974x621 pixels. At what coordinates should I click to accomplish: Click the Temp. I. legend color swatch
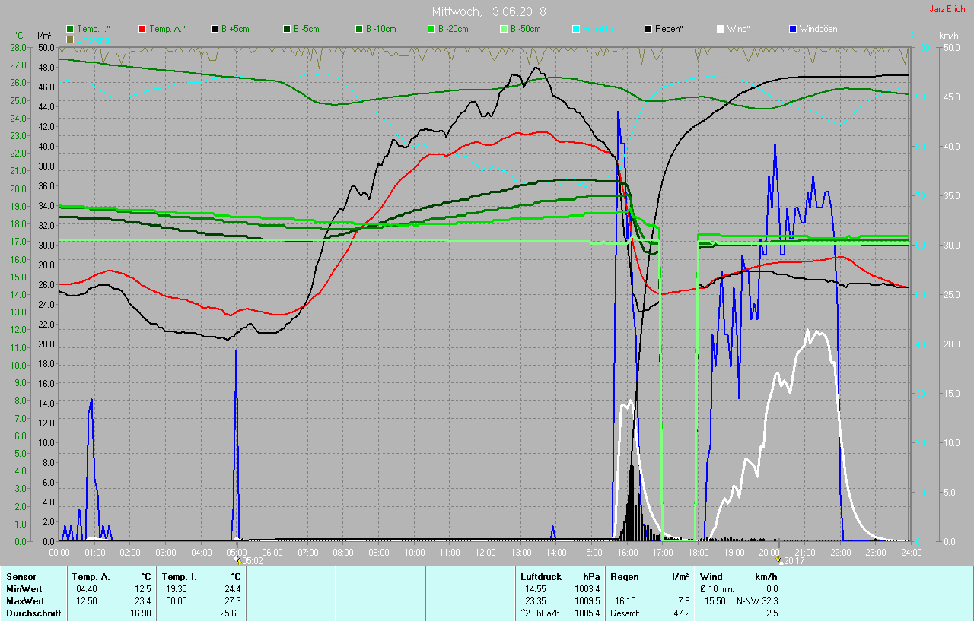(71, 29)
